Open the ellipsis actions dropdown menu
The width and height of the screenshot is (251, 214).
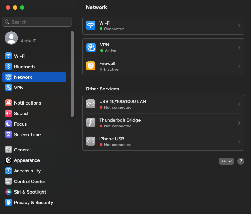[x=226, y=161]
